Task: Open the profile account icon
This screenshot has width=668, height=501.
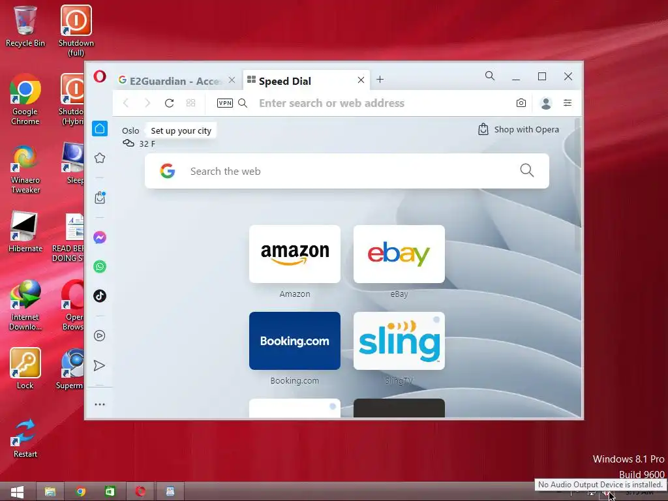Action: (x=546, y=103)
